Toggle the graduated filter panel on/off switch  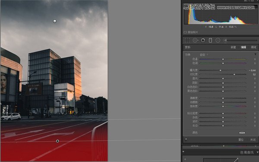pos(186,139)
